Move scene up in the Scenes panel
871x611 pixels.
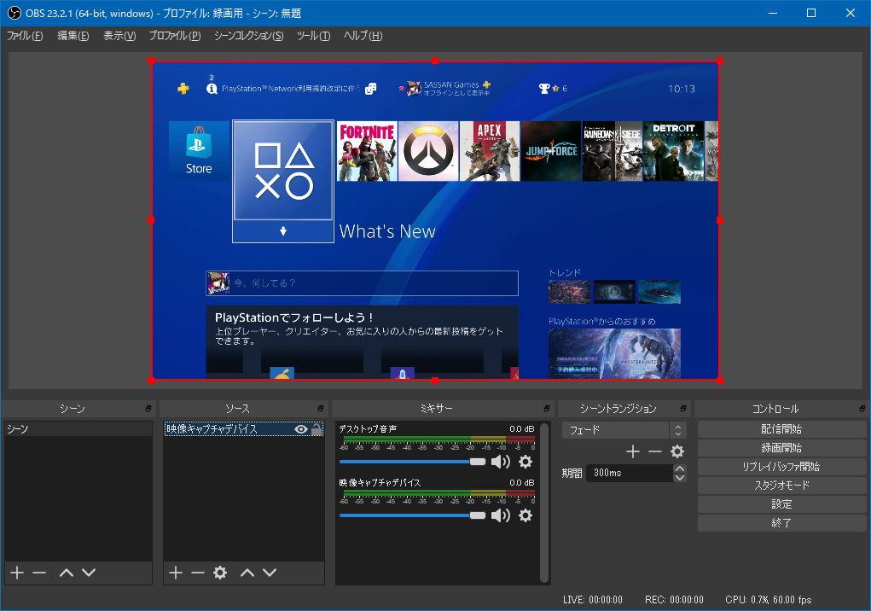coord(67,573)
